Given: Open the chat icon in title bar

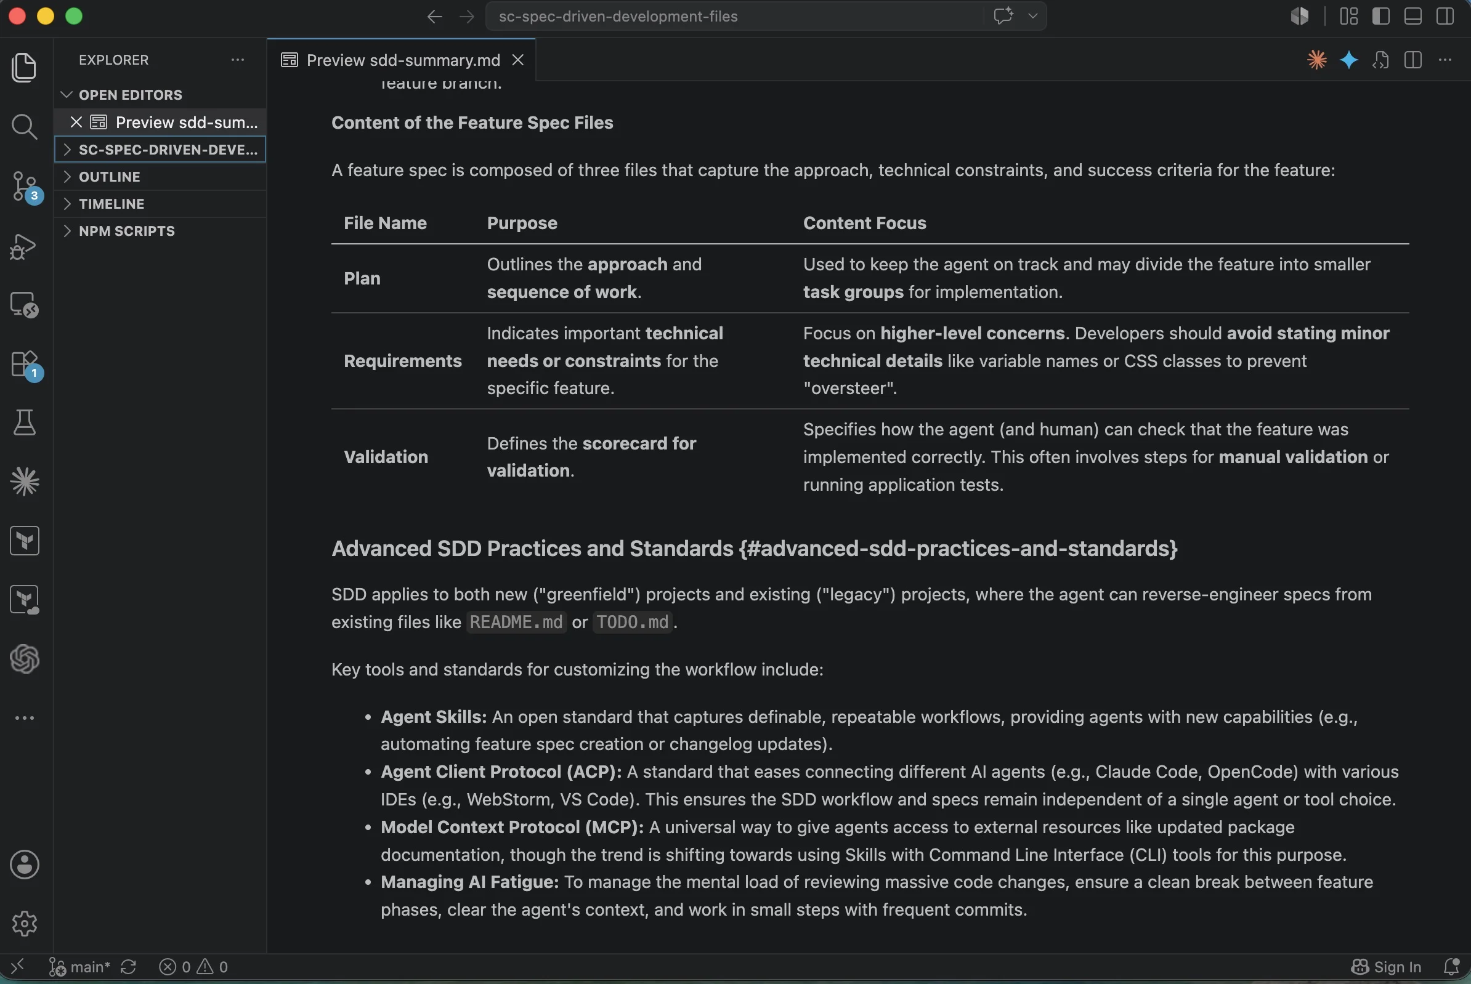Looking at the screenshot, I should pos(1003,15).
